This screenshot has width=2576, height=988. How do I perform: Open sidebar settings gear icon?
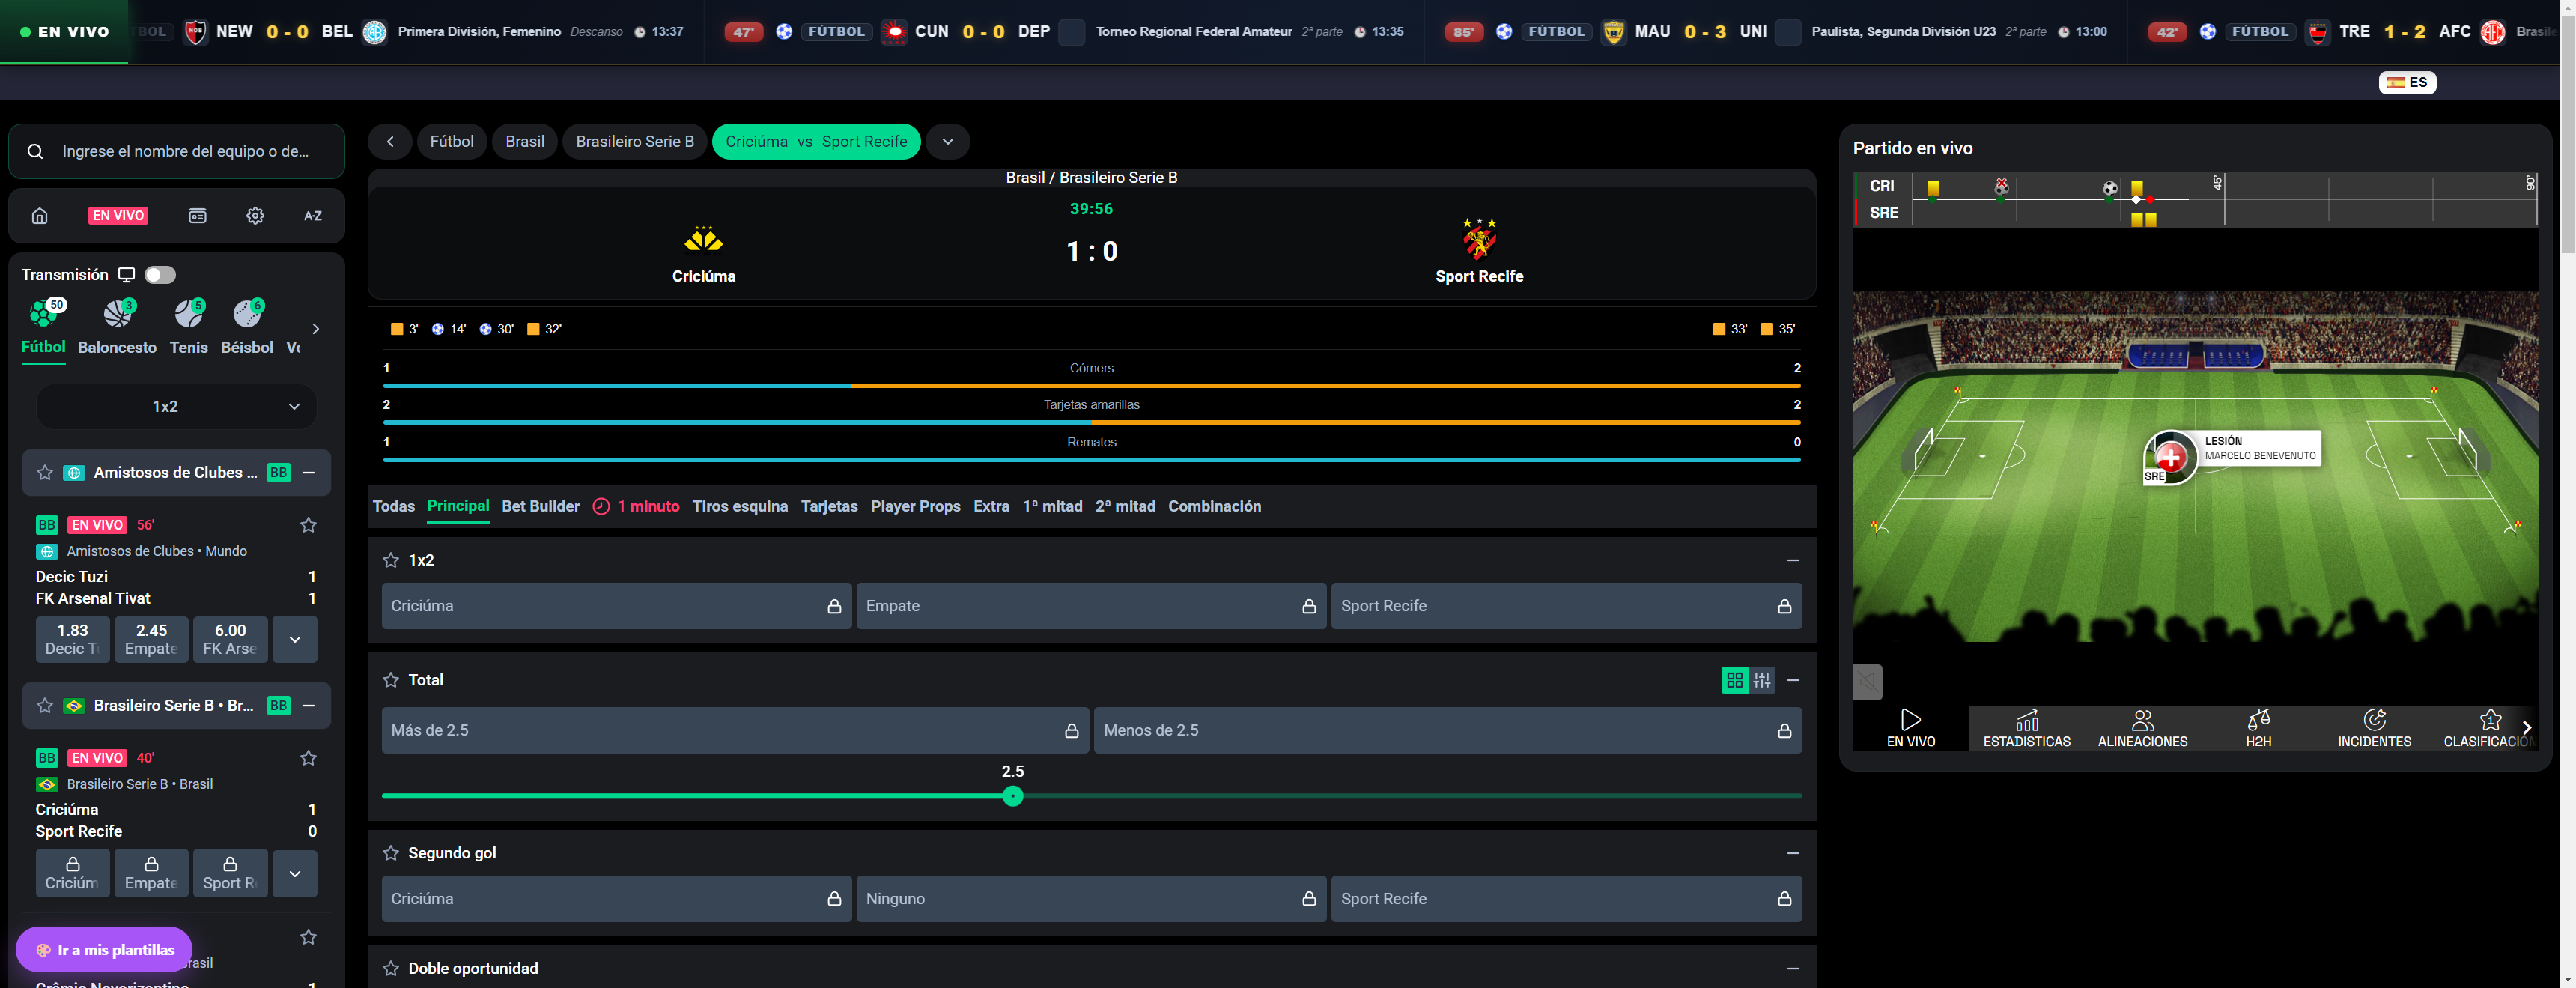[255, 216]
